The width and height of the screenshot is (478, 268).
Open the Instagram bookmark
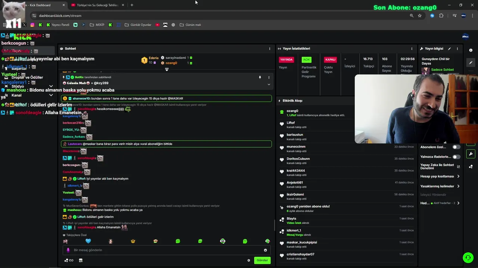tap(32, 25)
